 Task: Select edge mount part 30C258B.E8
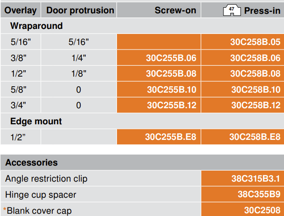tap(255, 137)
